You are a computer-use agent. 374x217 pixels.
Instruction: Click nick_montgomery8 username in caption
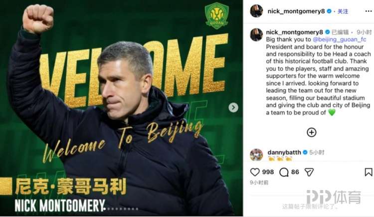coord(295,32)
